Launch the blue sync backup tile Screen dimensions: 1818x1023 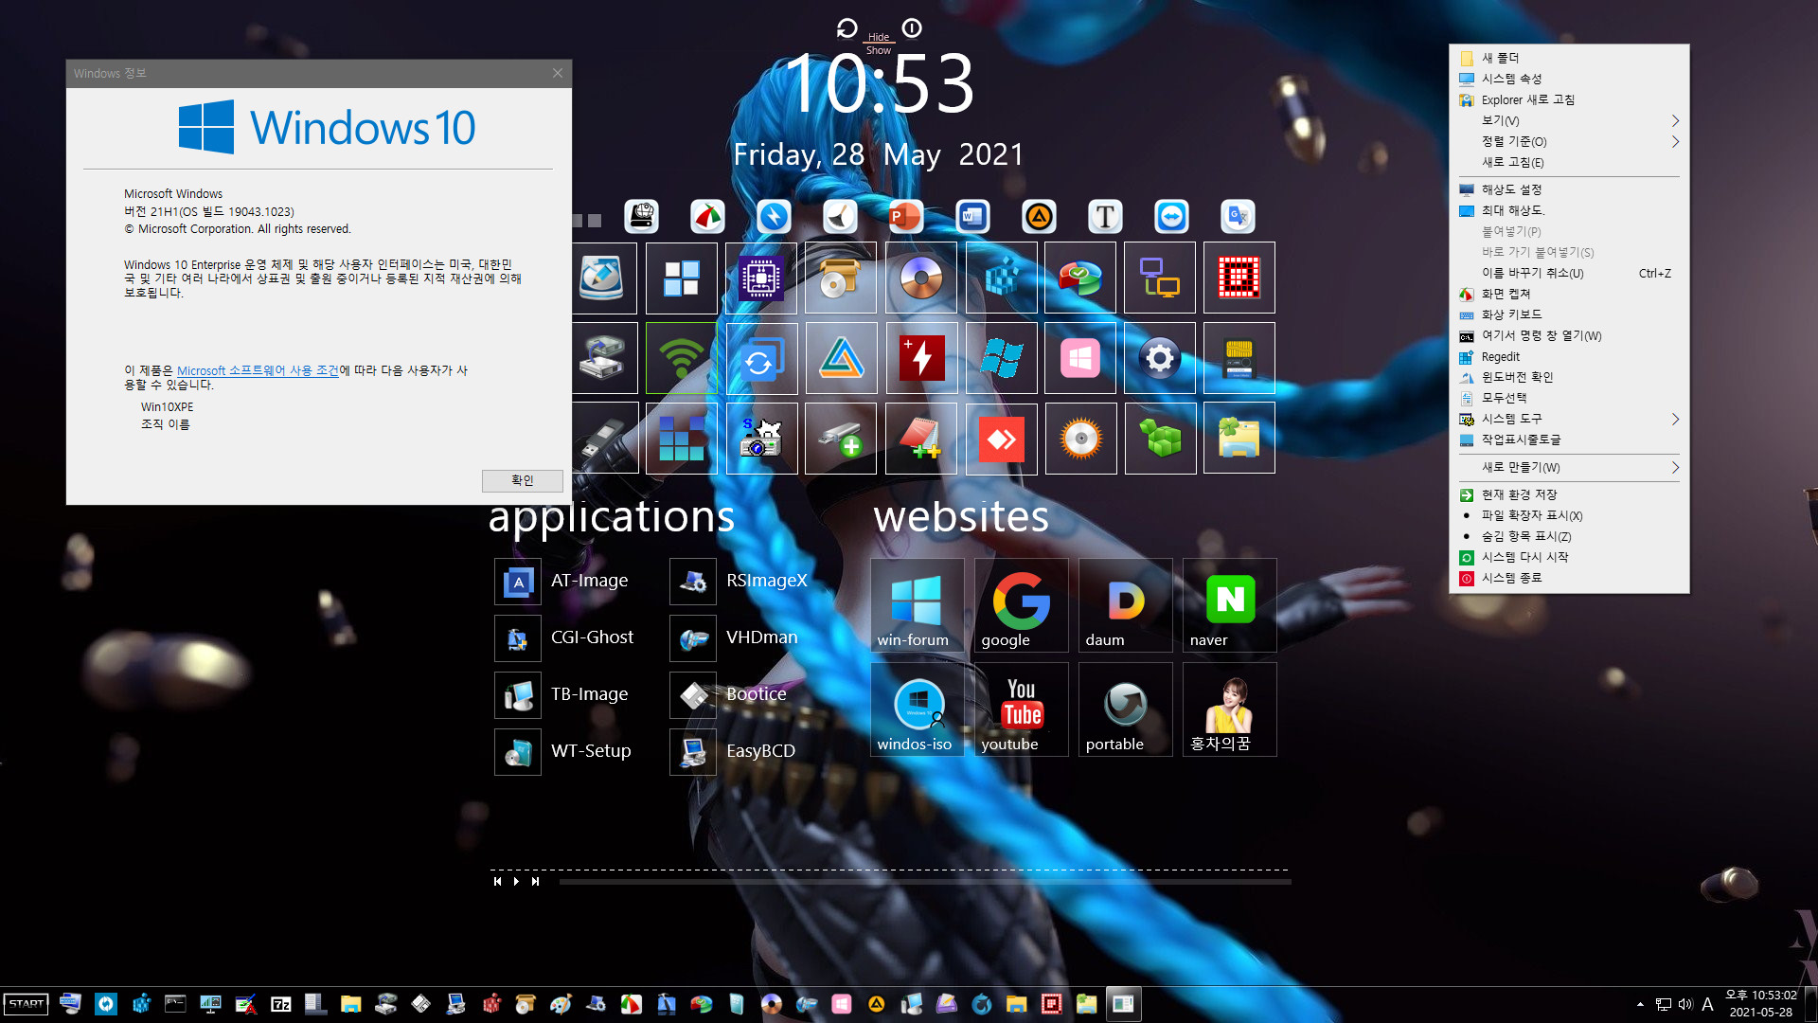point(761,358)
